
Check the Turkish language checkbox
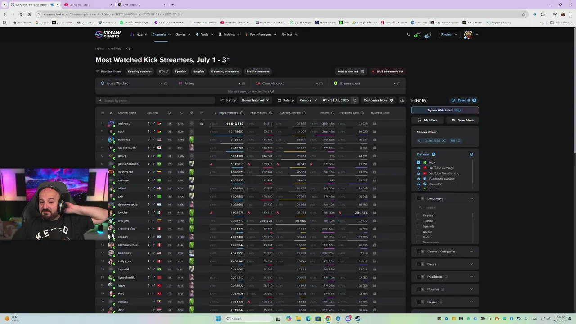click(418, 221)
